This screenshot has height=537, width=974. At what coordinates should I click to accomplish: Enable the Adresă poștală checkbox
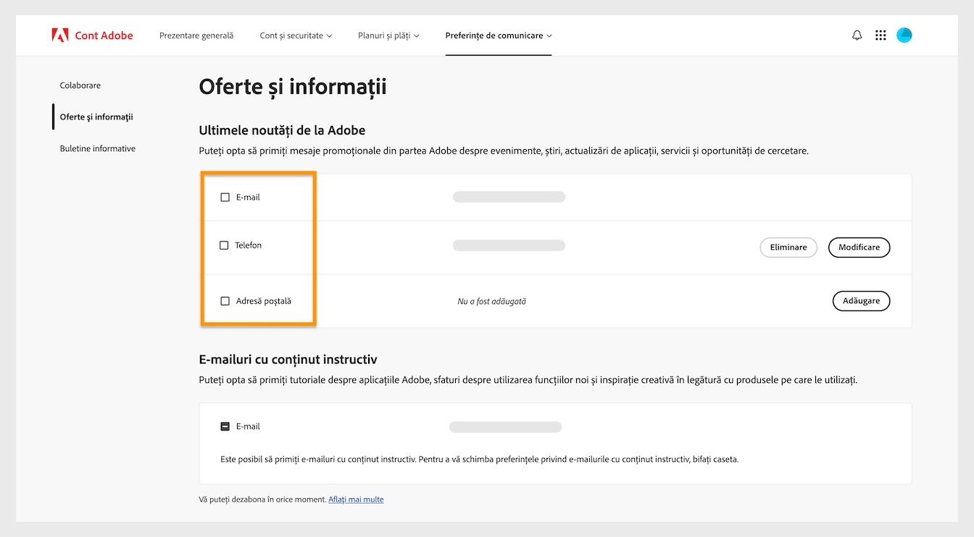(225, 300)
